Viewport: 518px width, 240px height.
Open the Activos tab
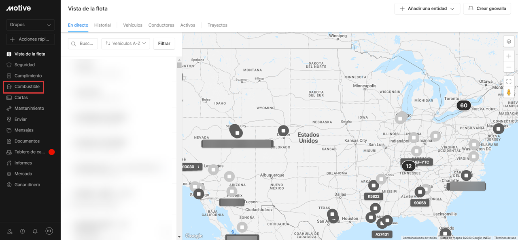188,25
